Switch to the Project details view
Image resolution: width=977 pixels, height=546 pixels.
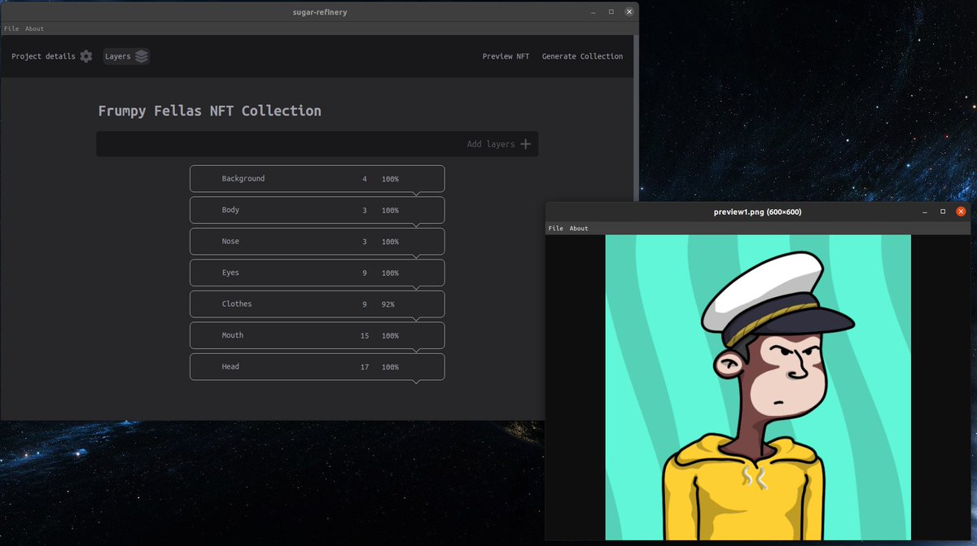43,56
